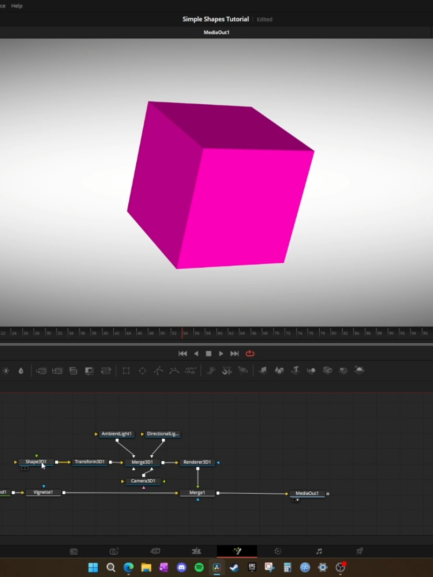Add a Merge node from toolbar

point(41,371)
